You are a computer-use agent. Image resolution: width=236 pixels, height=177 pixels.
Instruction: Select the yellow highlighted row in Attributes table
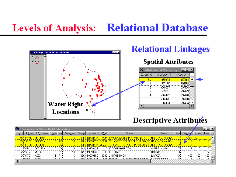click(x=164, y=79)
